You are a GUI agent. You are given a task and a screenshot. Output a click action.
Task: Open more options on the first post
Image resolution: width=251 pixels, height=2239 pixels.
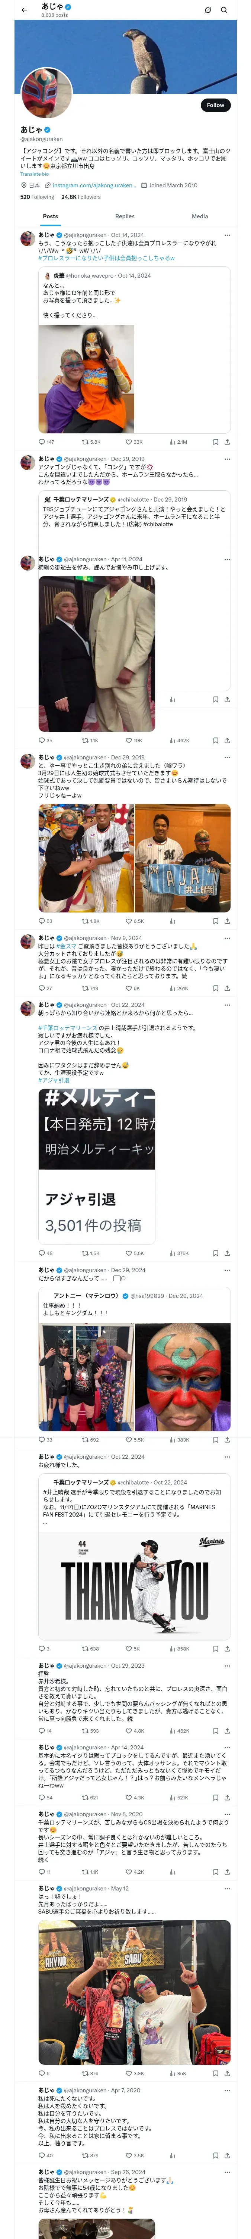pyautogui.click(x=227, y=235)
